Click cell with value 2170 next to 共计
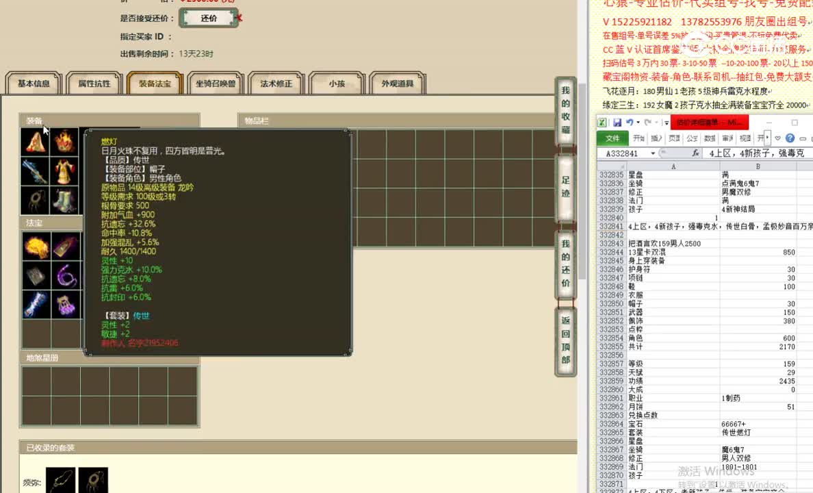This screenshot has height=493, width=813. click(x=758, y=346)
